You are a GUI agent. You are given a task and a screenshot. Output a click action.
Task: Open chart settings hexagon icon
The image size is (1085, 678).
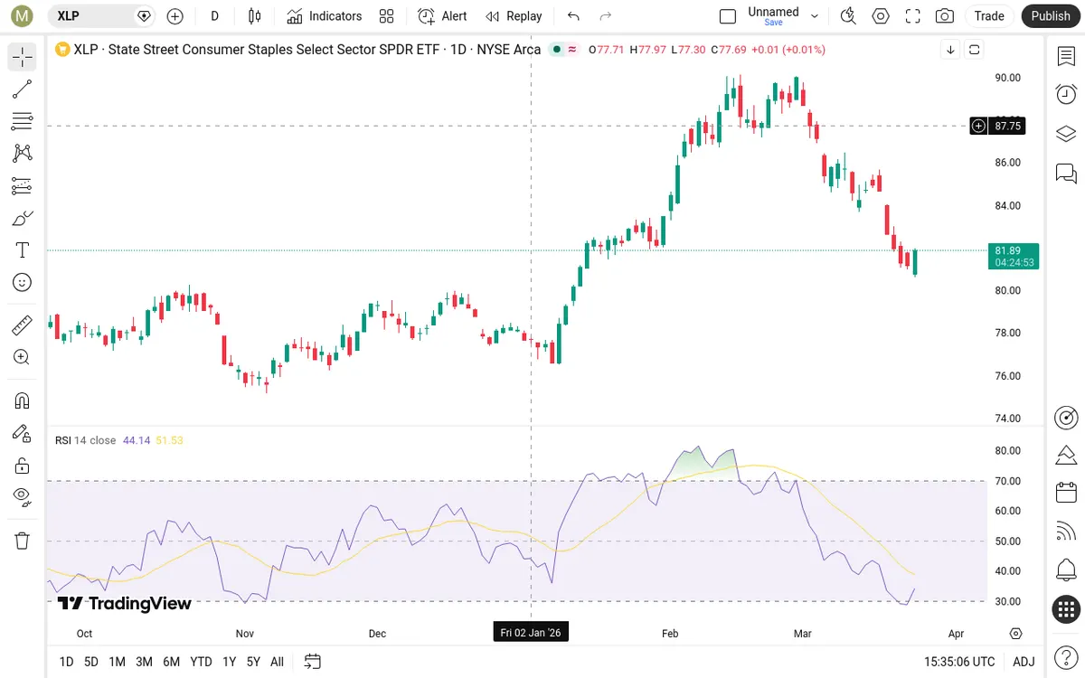[881, 16]
